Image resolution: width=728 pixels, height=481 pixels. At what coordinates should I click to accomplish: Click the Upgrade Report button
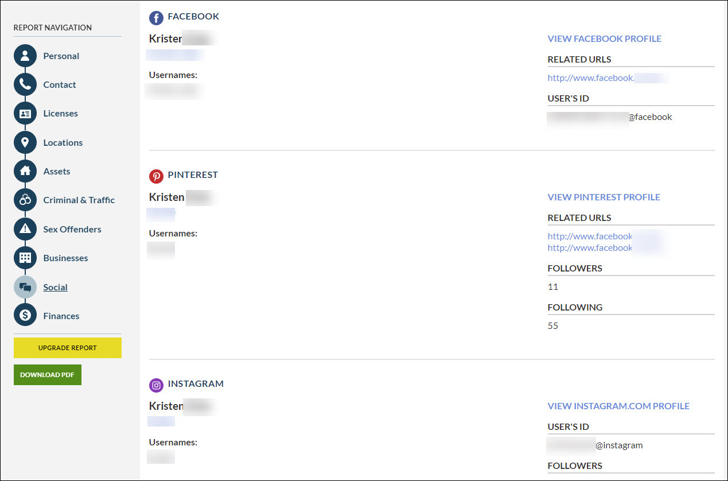pyautogui.click(x=68, y=348)
